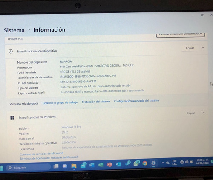Open the volume speaker tray icon
The width and height of the screenshot is (213, 180).
[x=187, y=162]
